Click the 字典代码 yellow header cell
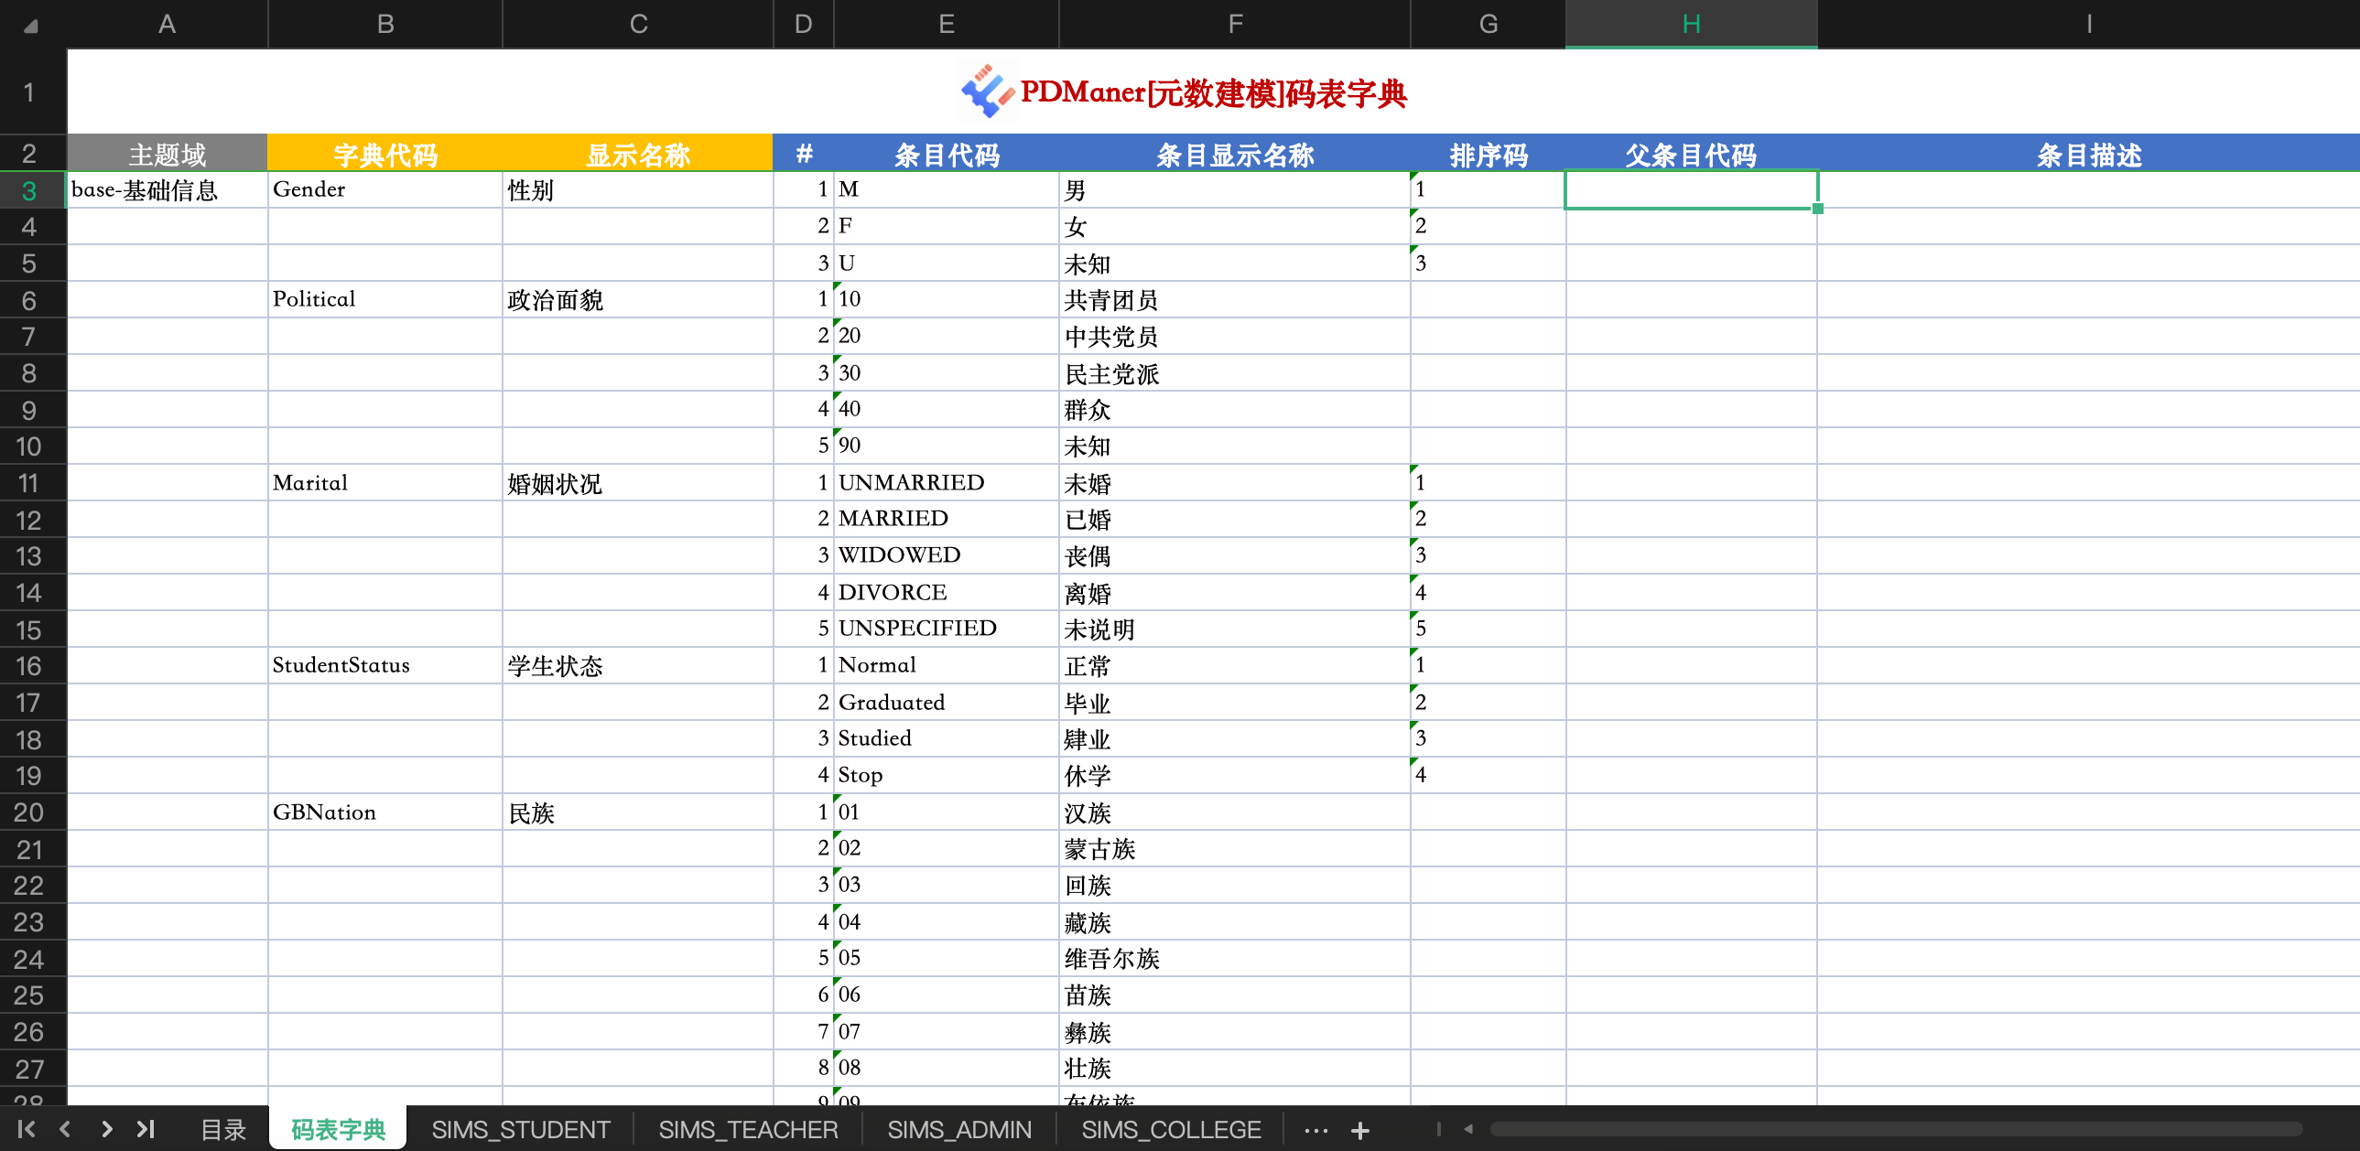This screenshot has height=1151, width=2360. click(x=384, y=154)
